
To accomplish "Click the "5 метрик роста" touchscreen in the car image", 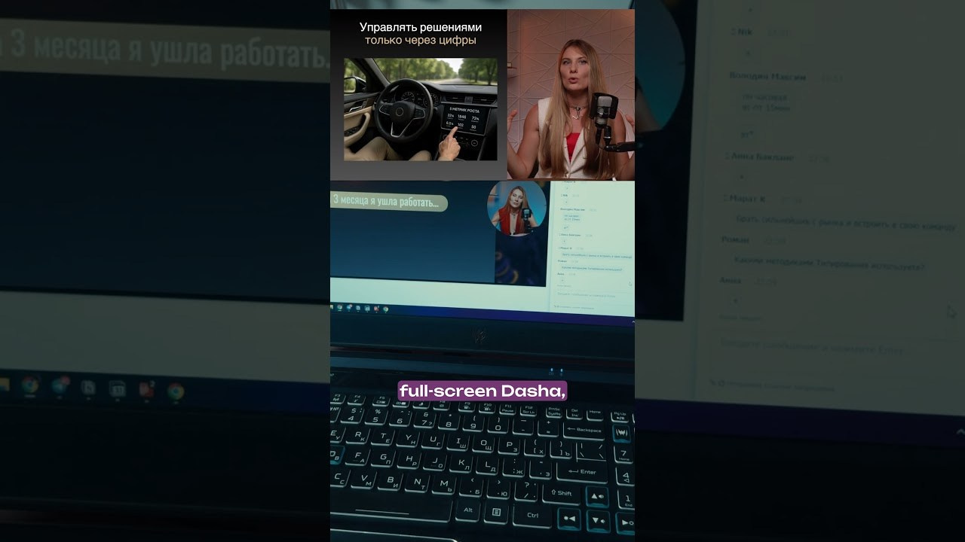I will click(461, 118).
